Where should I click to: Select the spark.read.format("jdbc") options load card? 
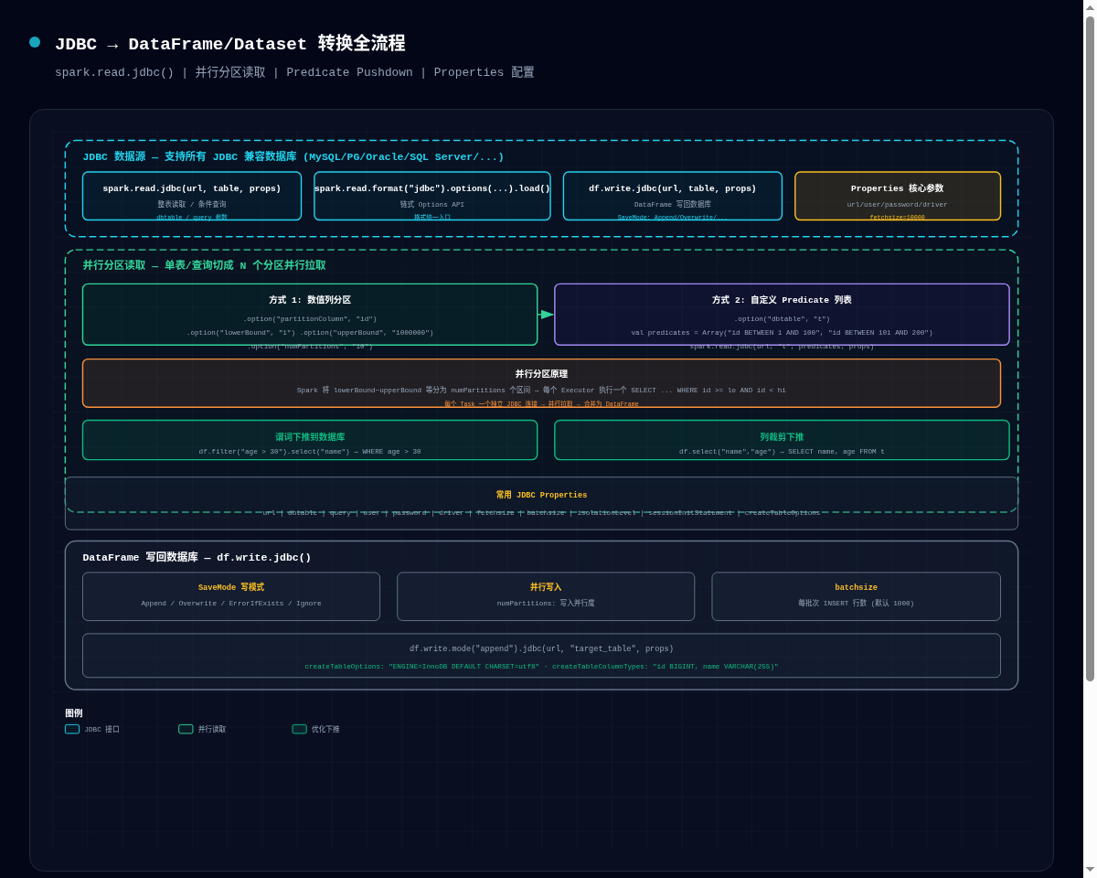point(432,196)
